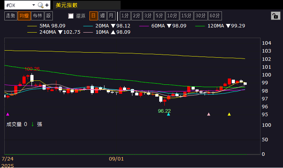Click the pink triangle chart marker
This screenshot has height=168, width=283.
(209, 114)
